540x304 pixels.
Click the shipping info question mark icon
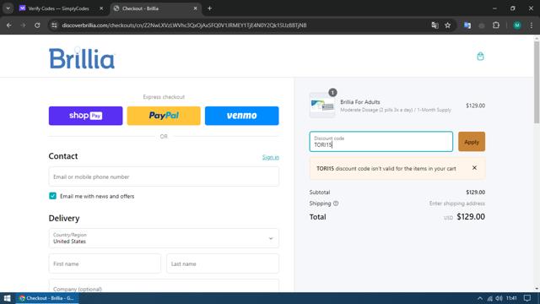point(336,204)
